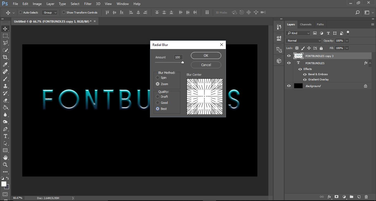Image resolution: width=376 pixels, height=201 pixels.
Task: Select the Pen tool
Action: (x=5, y=129)
